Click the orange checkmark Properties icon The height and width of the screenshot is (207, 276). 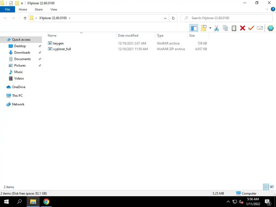(x=251, y=28)
